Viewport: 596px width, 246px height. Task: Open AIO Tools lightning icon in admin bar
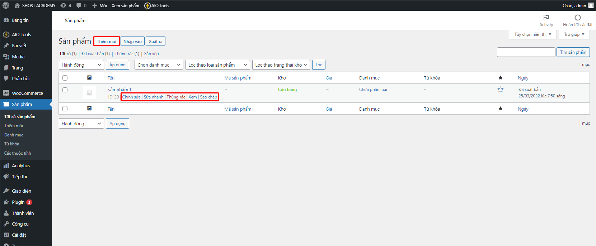tap(147, 5)
